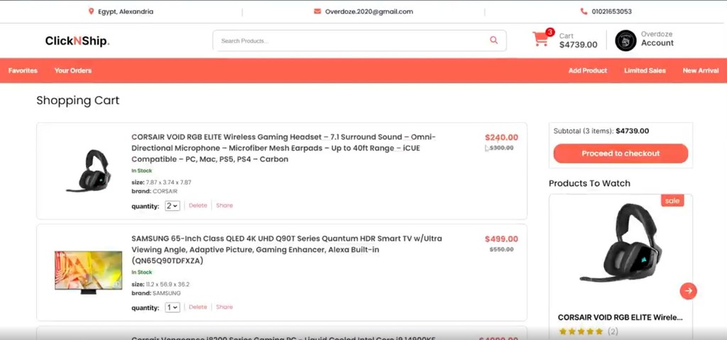
Task: Open quantity dropdown for CORSAIR headset
Action: pyautogui.click(x=173, y=206)
